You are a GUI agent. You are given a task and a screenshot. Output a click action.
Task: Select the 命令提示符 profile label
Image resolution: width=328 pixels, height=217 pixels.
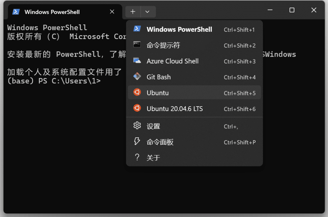point(163,45)
